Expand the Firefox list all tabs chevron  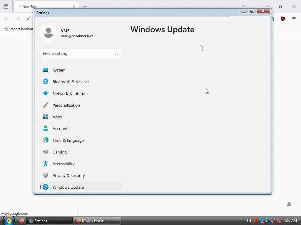point(243,6)
